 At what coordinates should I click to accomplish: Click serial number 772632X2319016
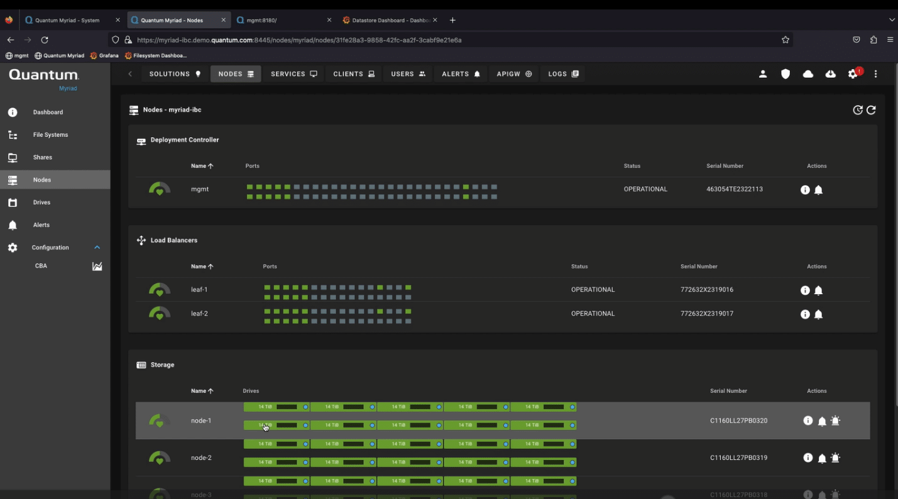[x=707, y=290]
